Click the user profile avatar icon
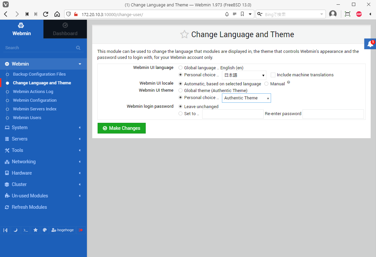Image resolution: width=376 pixels, height=257 pixels. click(333, 14)
